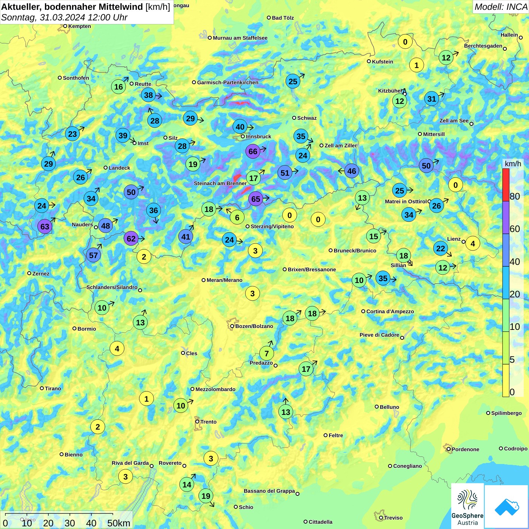Select the green 10–20 km/h legend band
The width and height of the screenshot is (529, 529).
tap(506, 316)
